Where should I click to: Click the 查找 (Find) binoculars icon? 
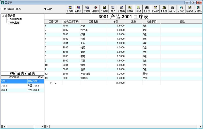pos(147,9)
